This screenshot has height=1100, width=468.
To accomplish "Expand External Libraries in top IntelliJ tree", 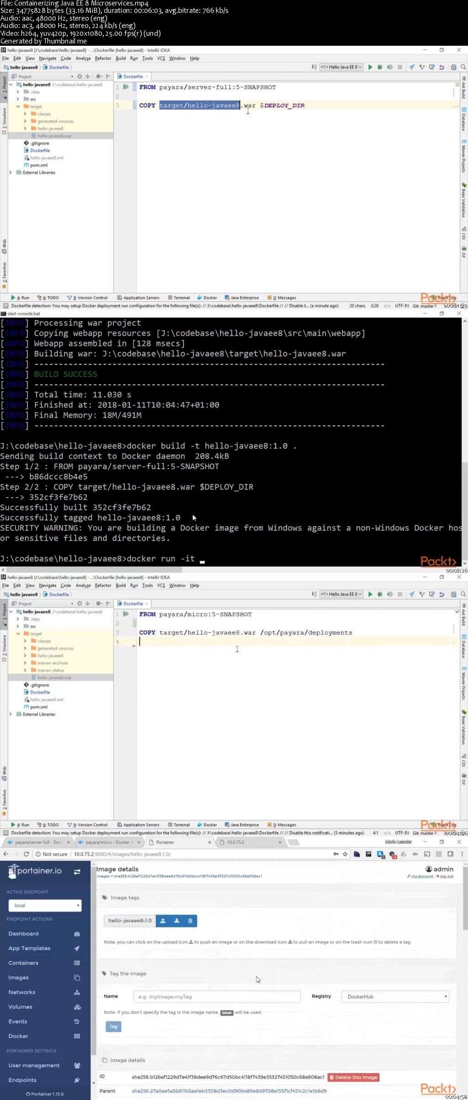I will 11,173.
